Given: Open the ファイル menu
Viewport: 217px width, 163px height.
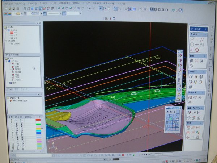Looking at the screenshot, I should (8, 4).
